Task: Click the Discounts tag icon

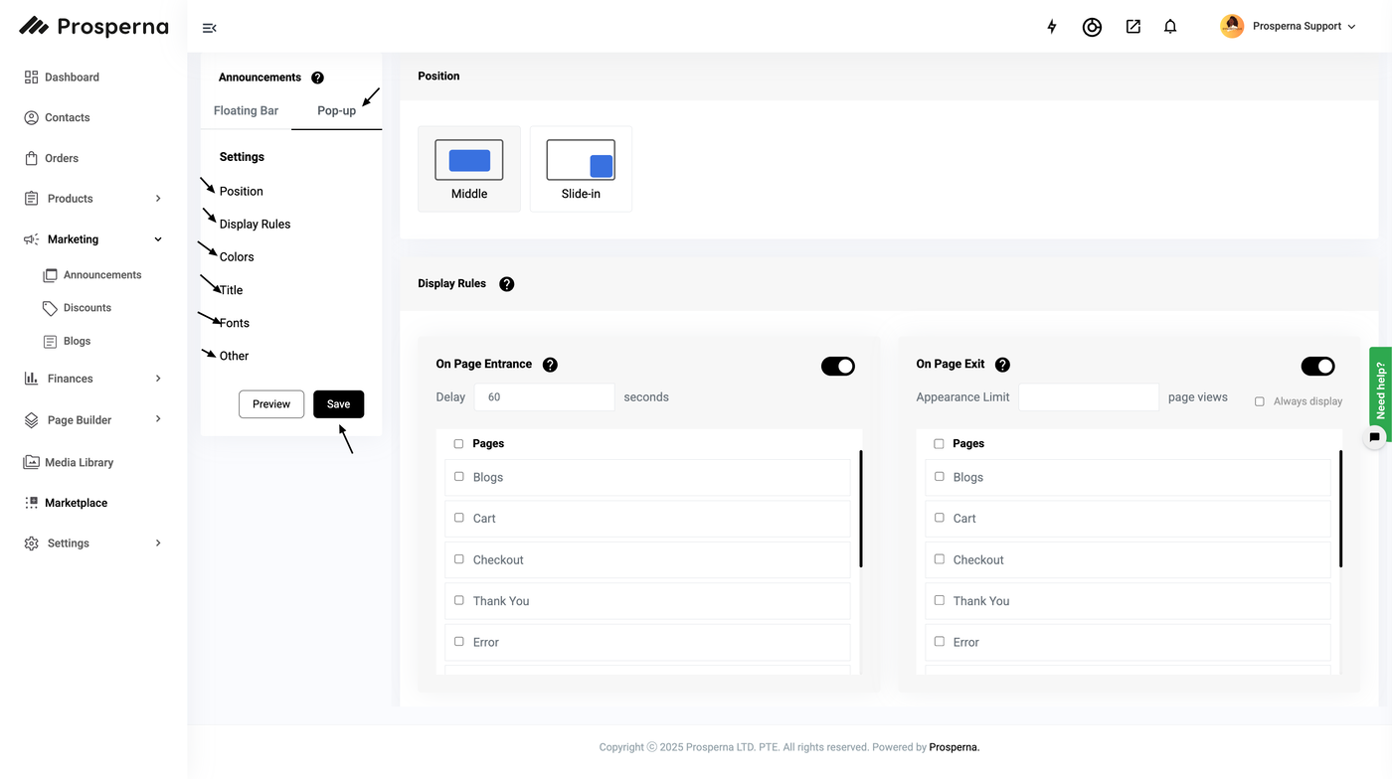Action: click(x=50, y=308)
